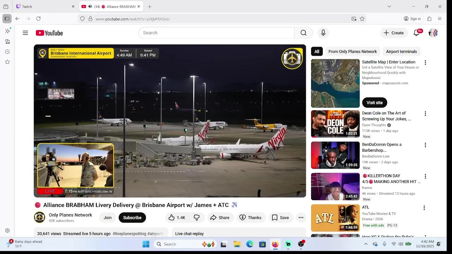Subscribe to Only Planes Network
This screenshot has width=452, height=254.
click(132, 218)
